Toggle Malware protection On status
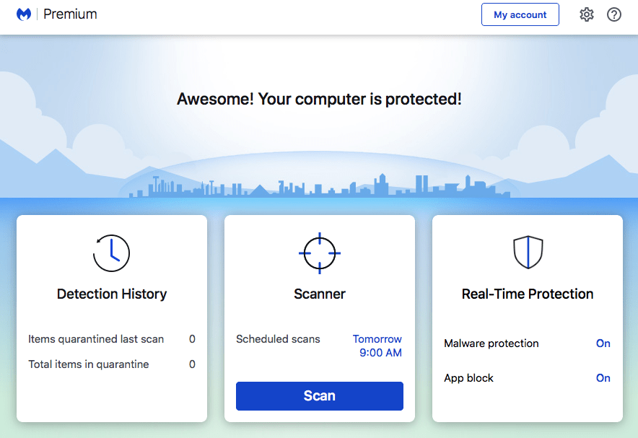The width and height of the screenshot is (638, 438). coord(603,343)
